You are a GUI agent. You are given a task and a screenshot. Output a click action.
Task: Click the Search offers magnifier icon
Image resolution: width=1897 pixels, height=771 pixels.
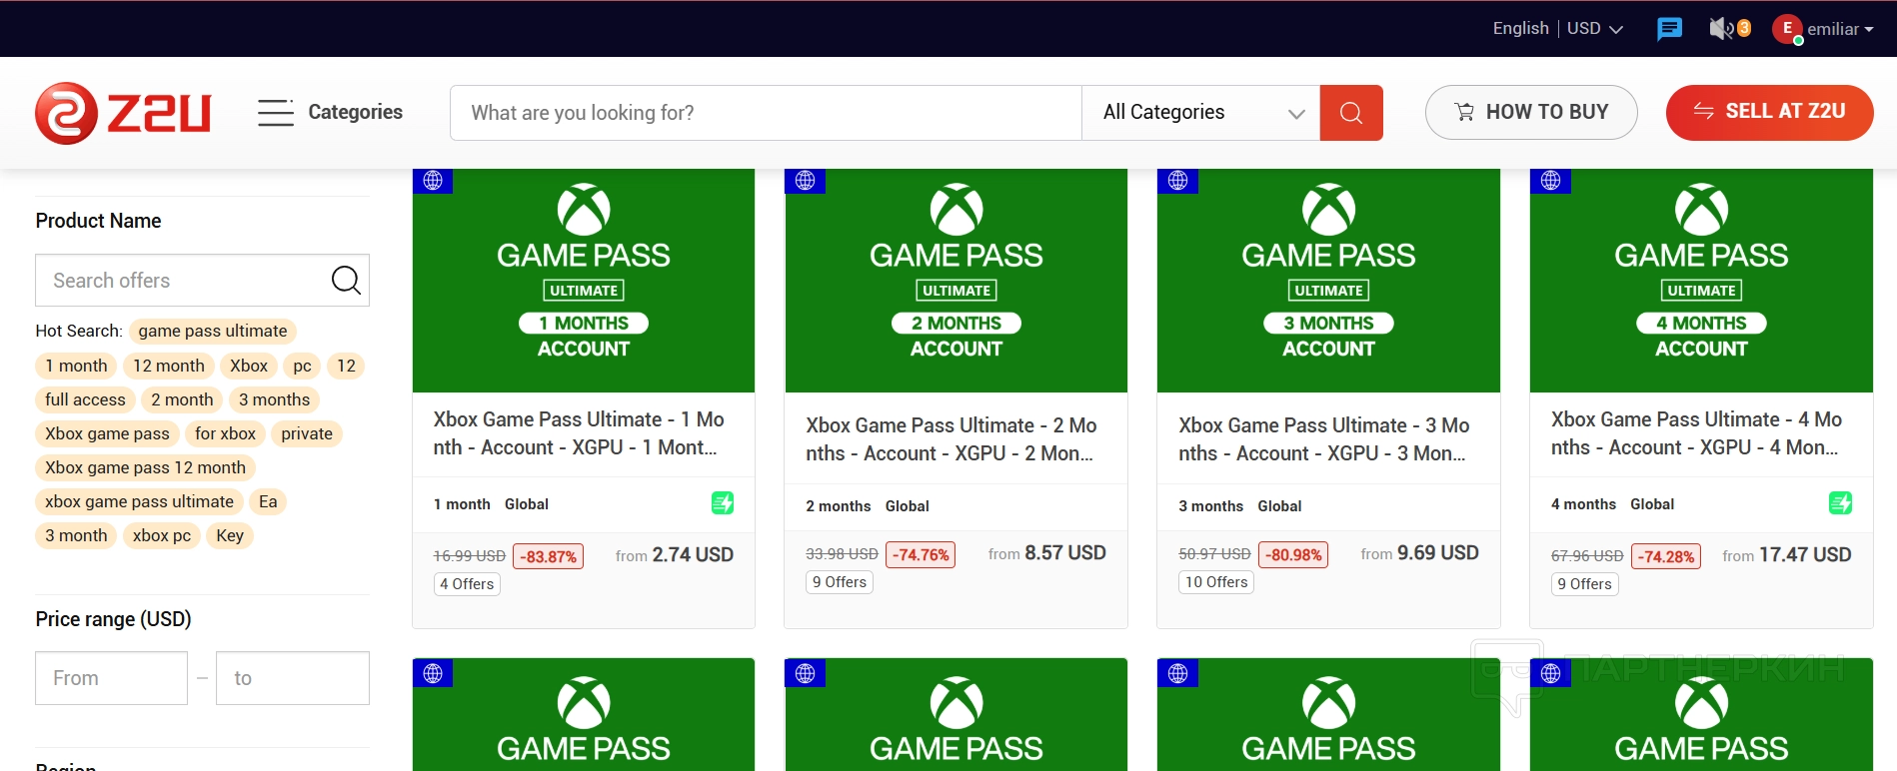[x=346, y=281]
